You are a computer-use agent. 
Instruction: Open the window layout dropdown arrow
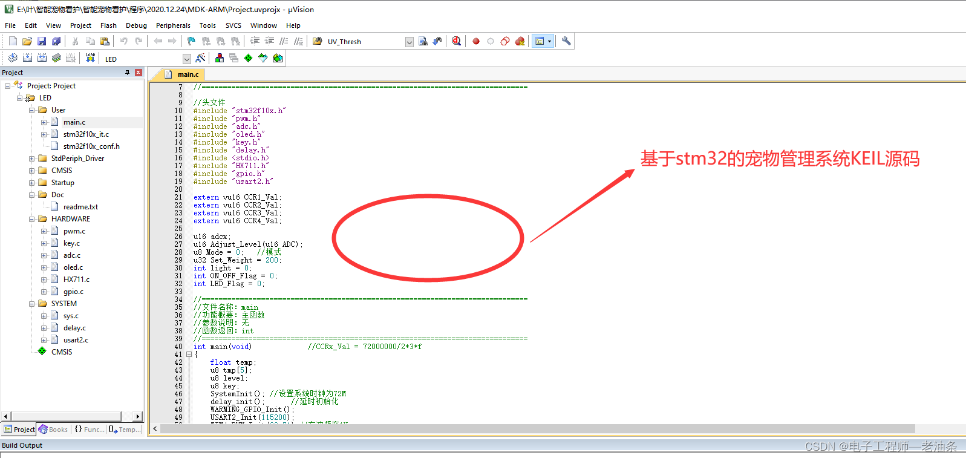tap(549, 41)
